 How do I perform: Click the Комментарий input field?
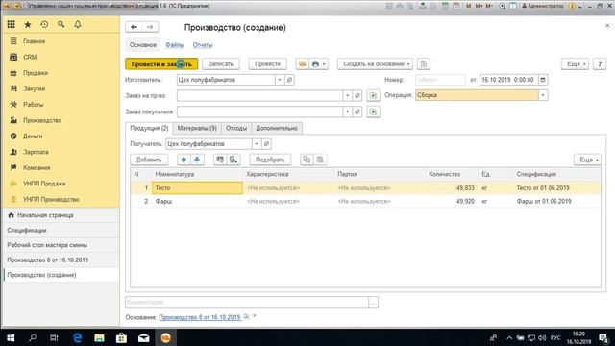coord(247,302)
